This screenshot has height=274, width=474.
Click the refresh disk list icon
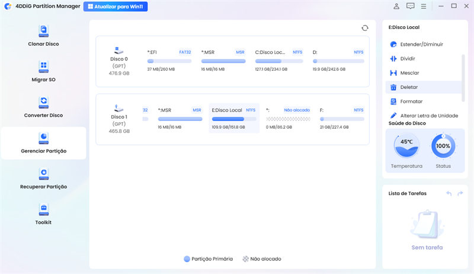coord(365,28)
